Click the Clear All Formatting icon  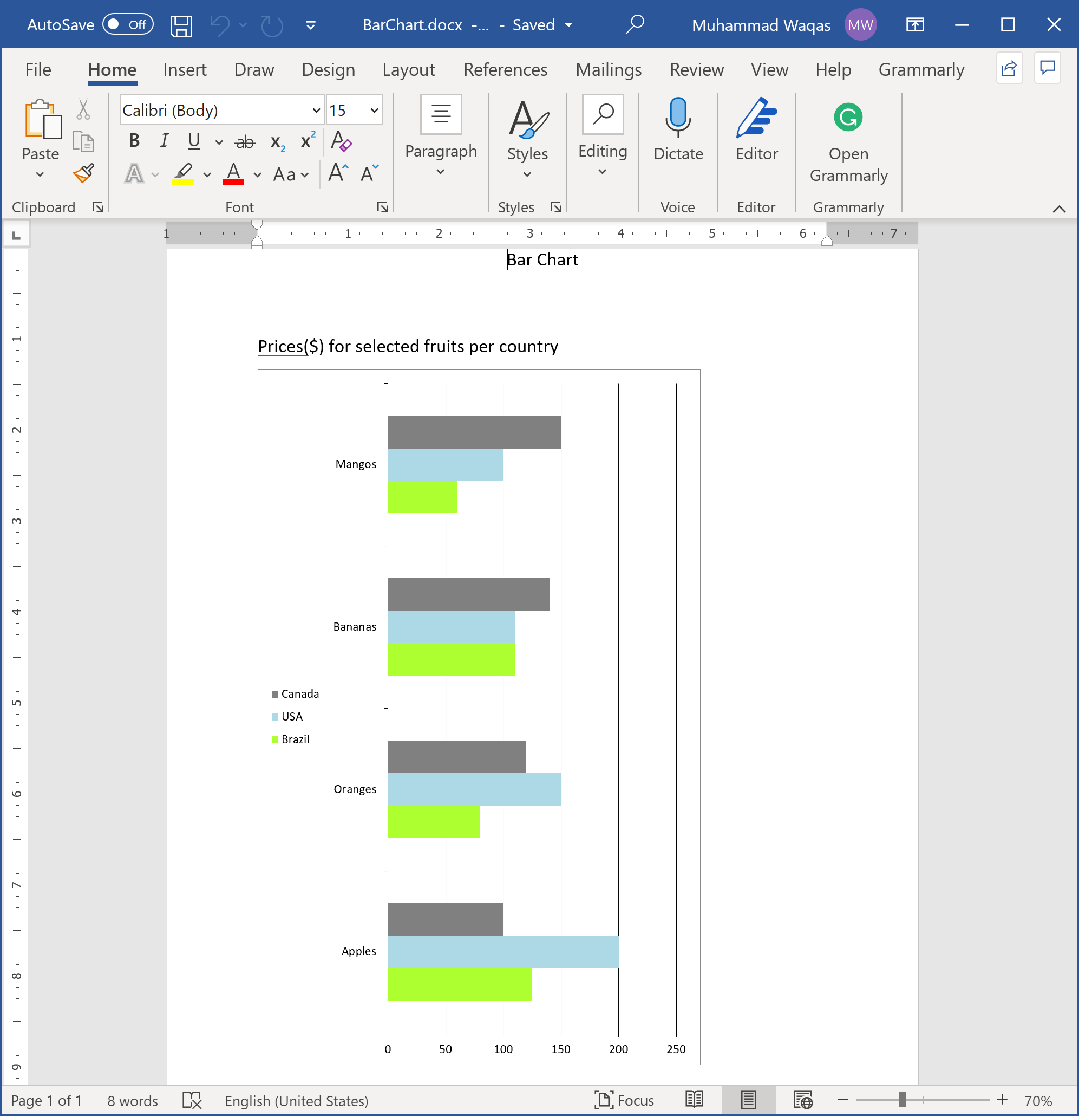[341, 141]
